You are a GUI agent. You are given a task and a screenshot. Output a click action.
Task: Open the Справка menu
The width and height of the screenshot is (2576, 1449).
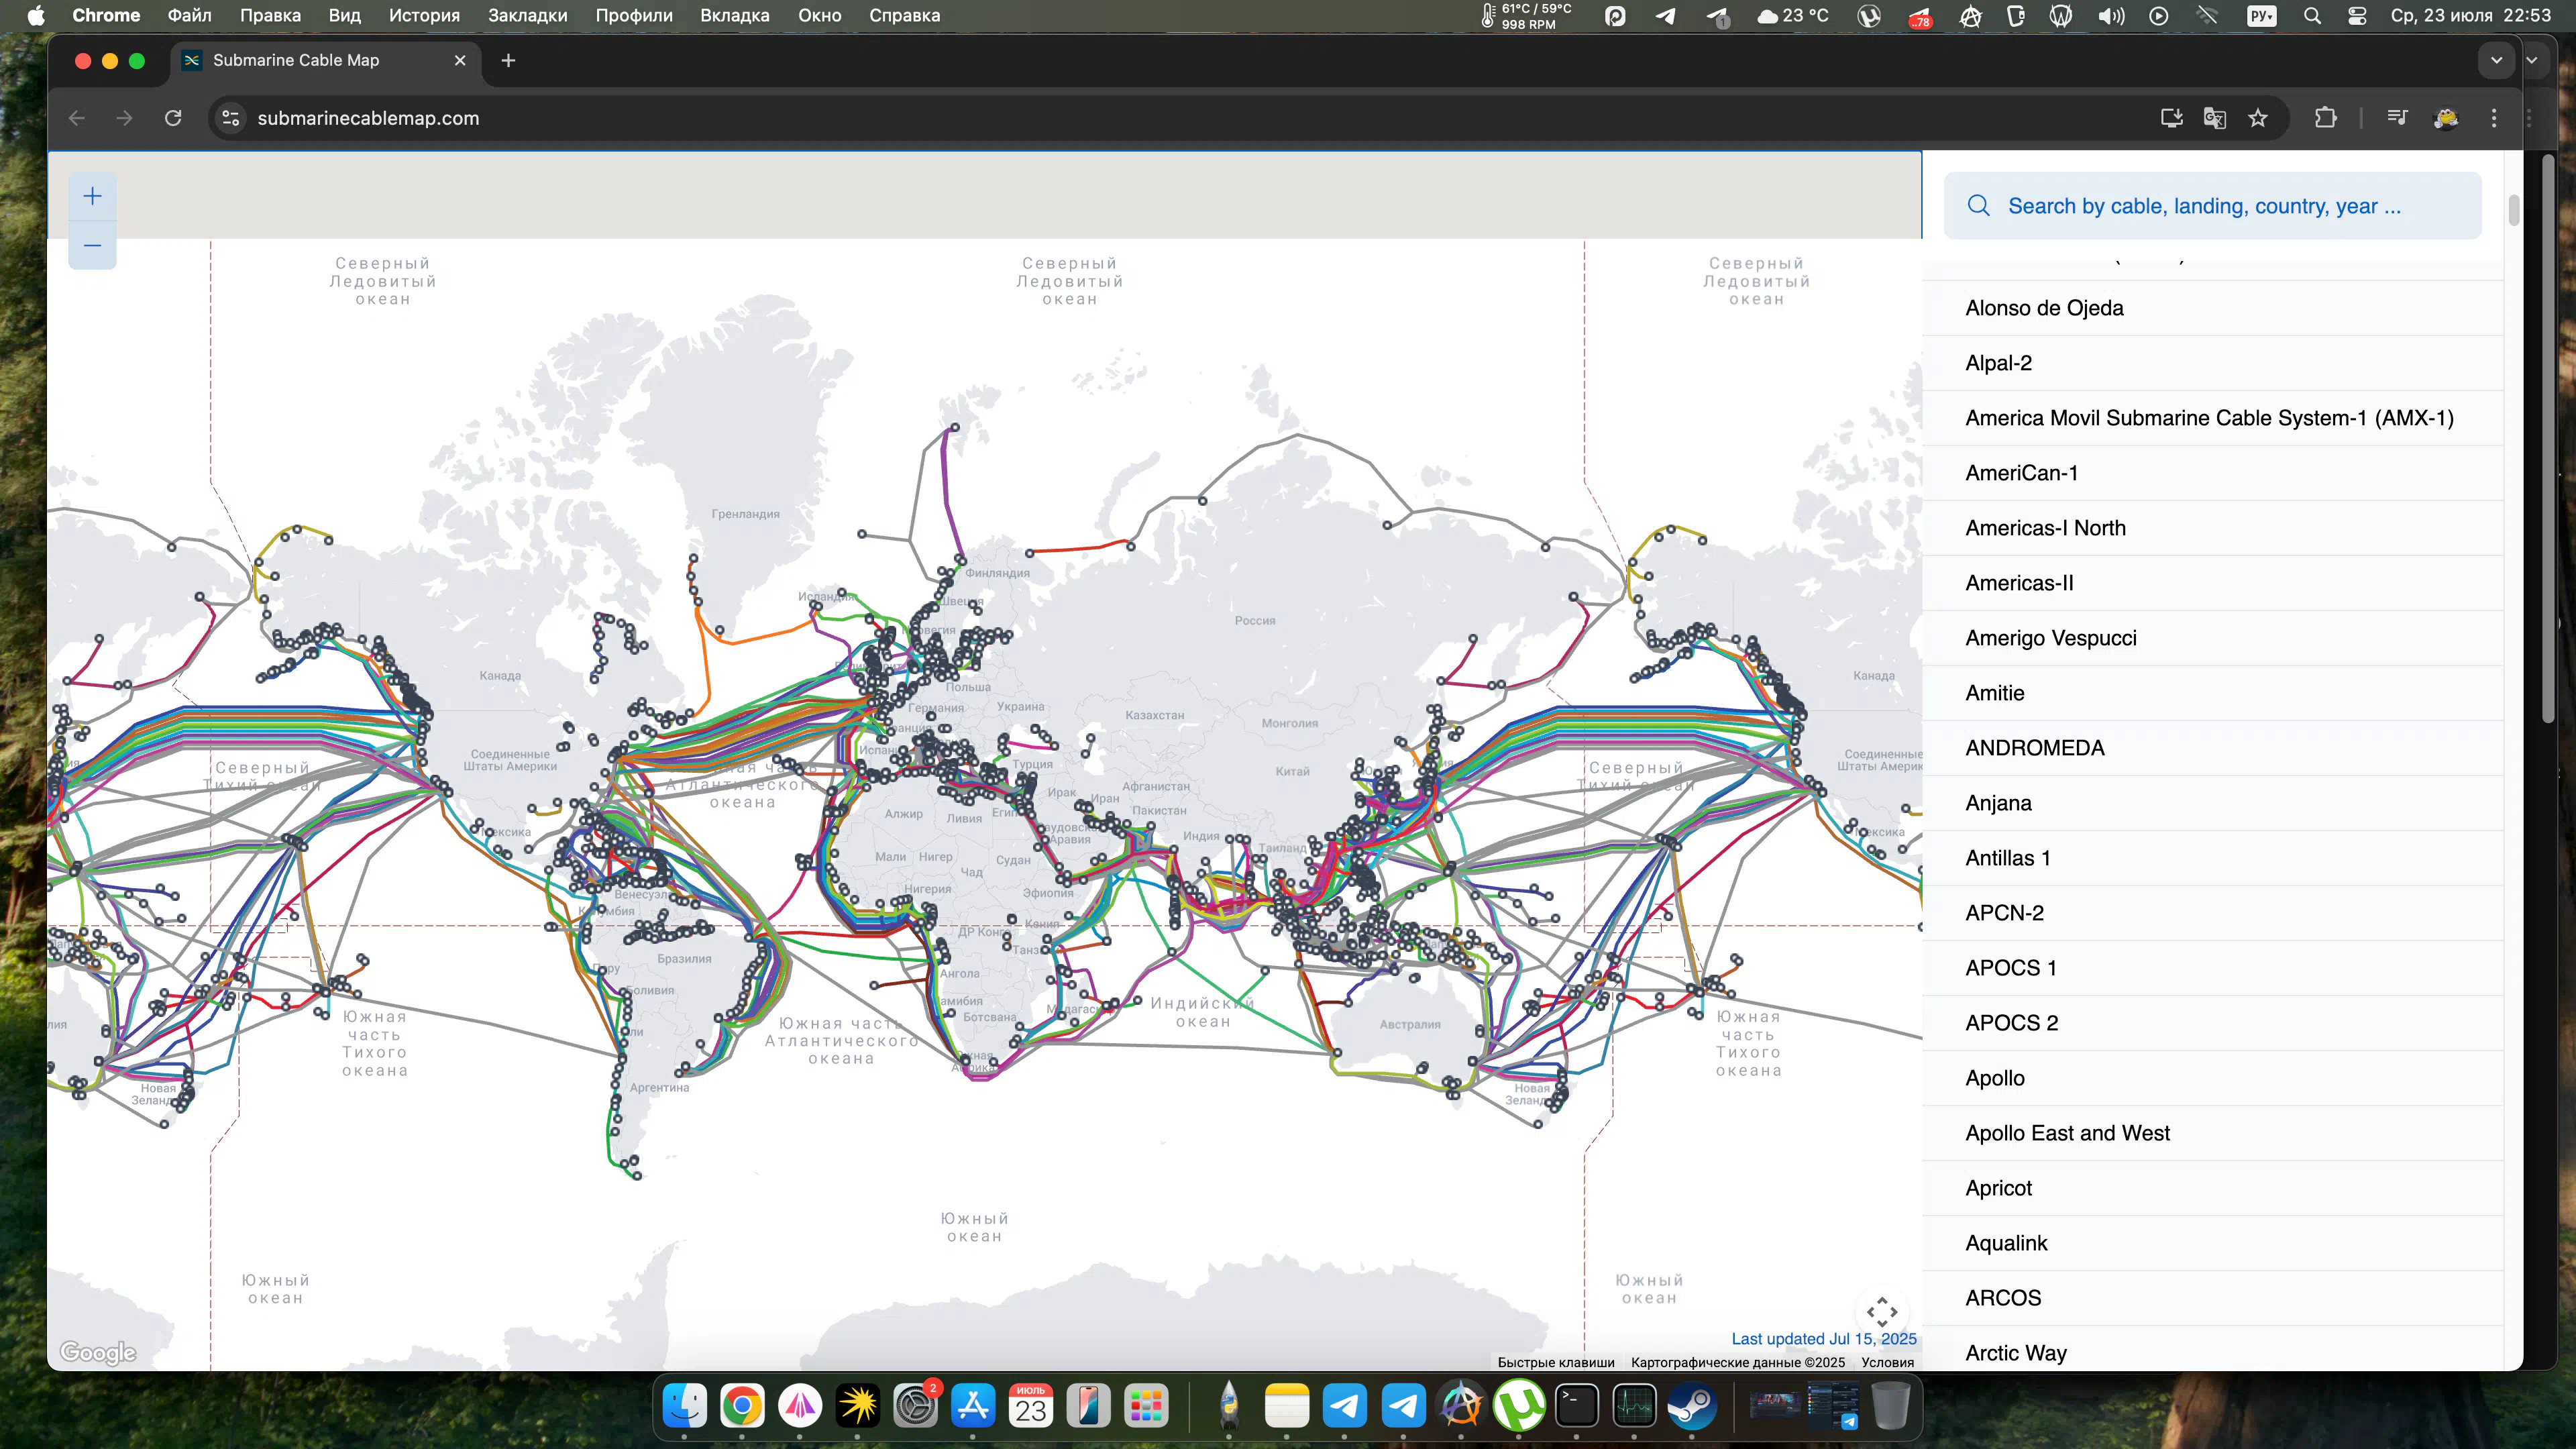tap(904, 15)
